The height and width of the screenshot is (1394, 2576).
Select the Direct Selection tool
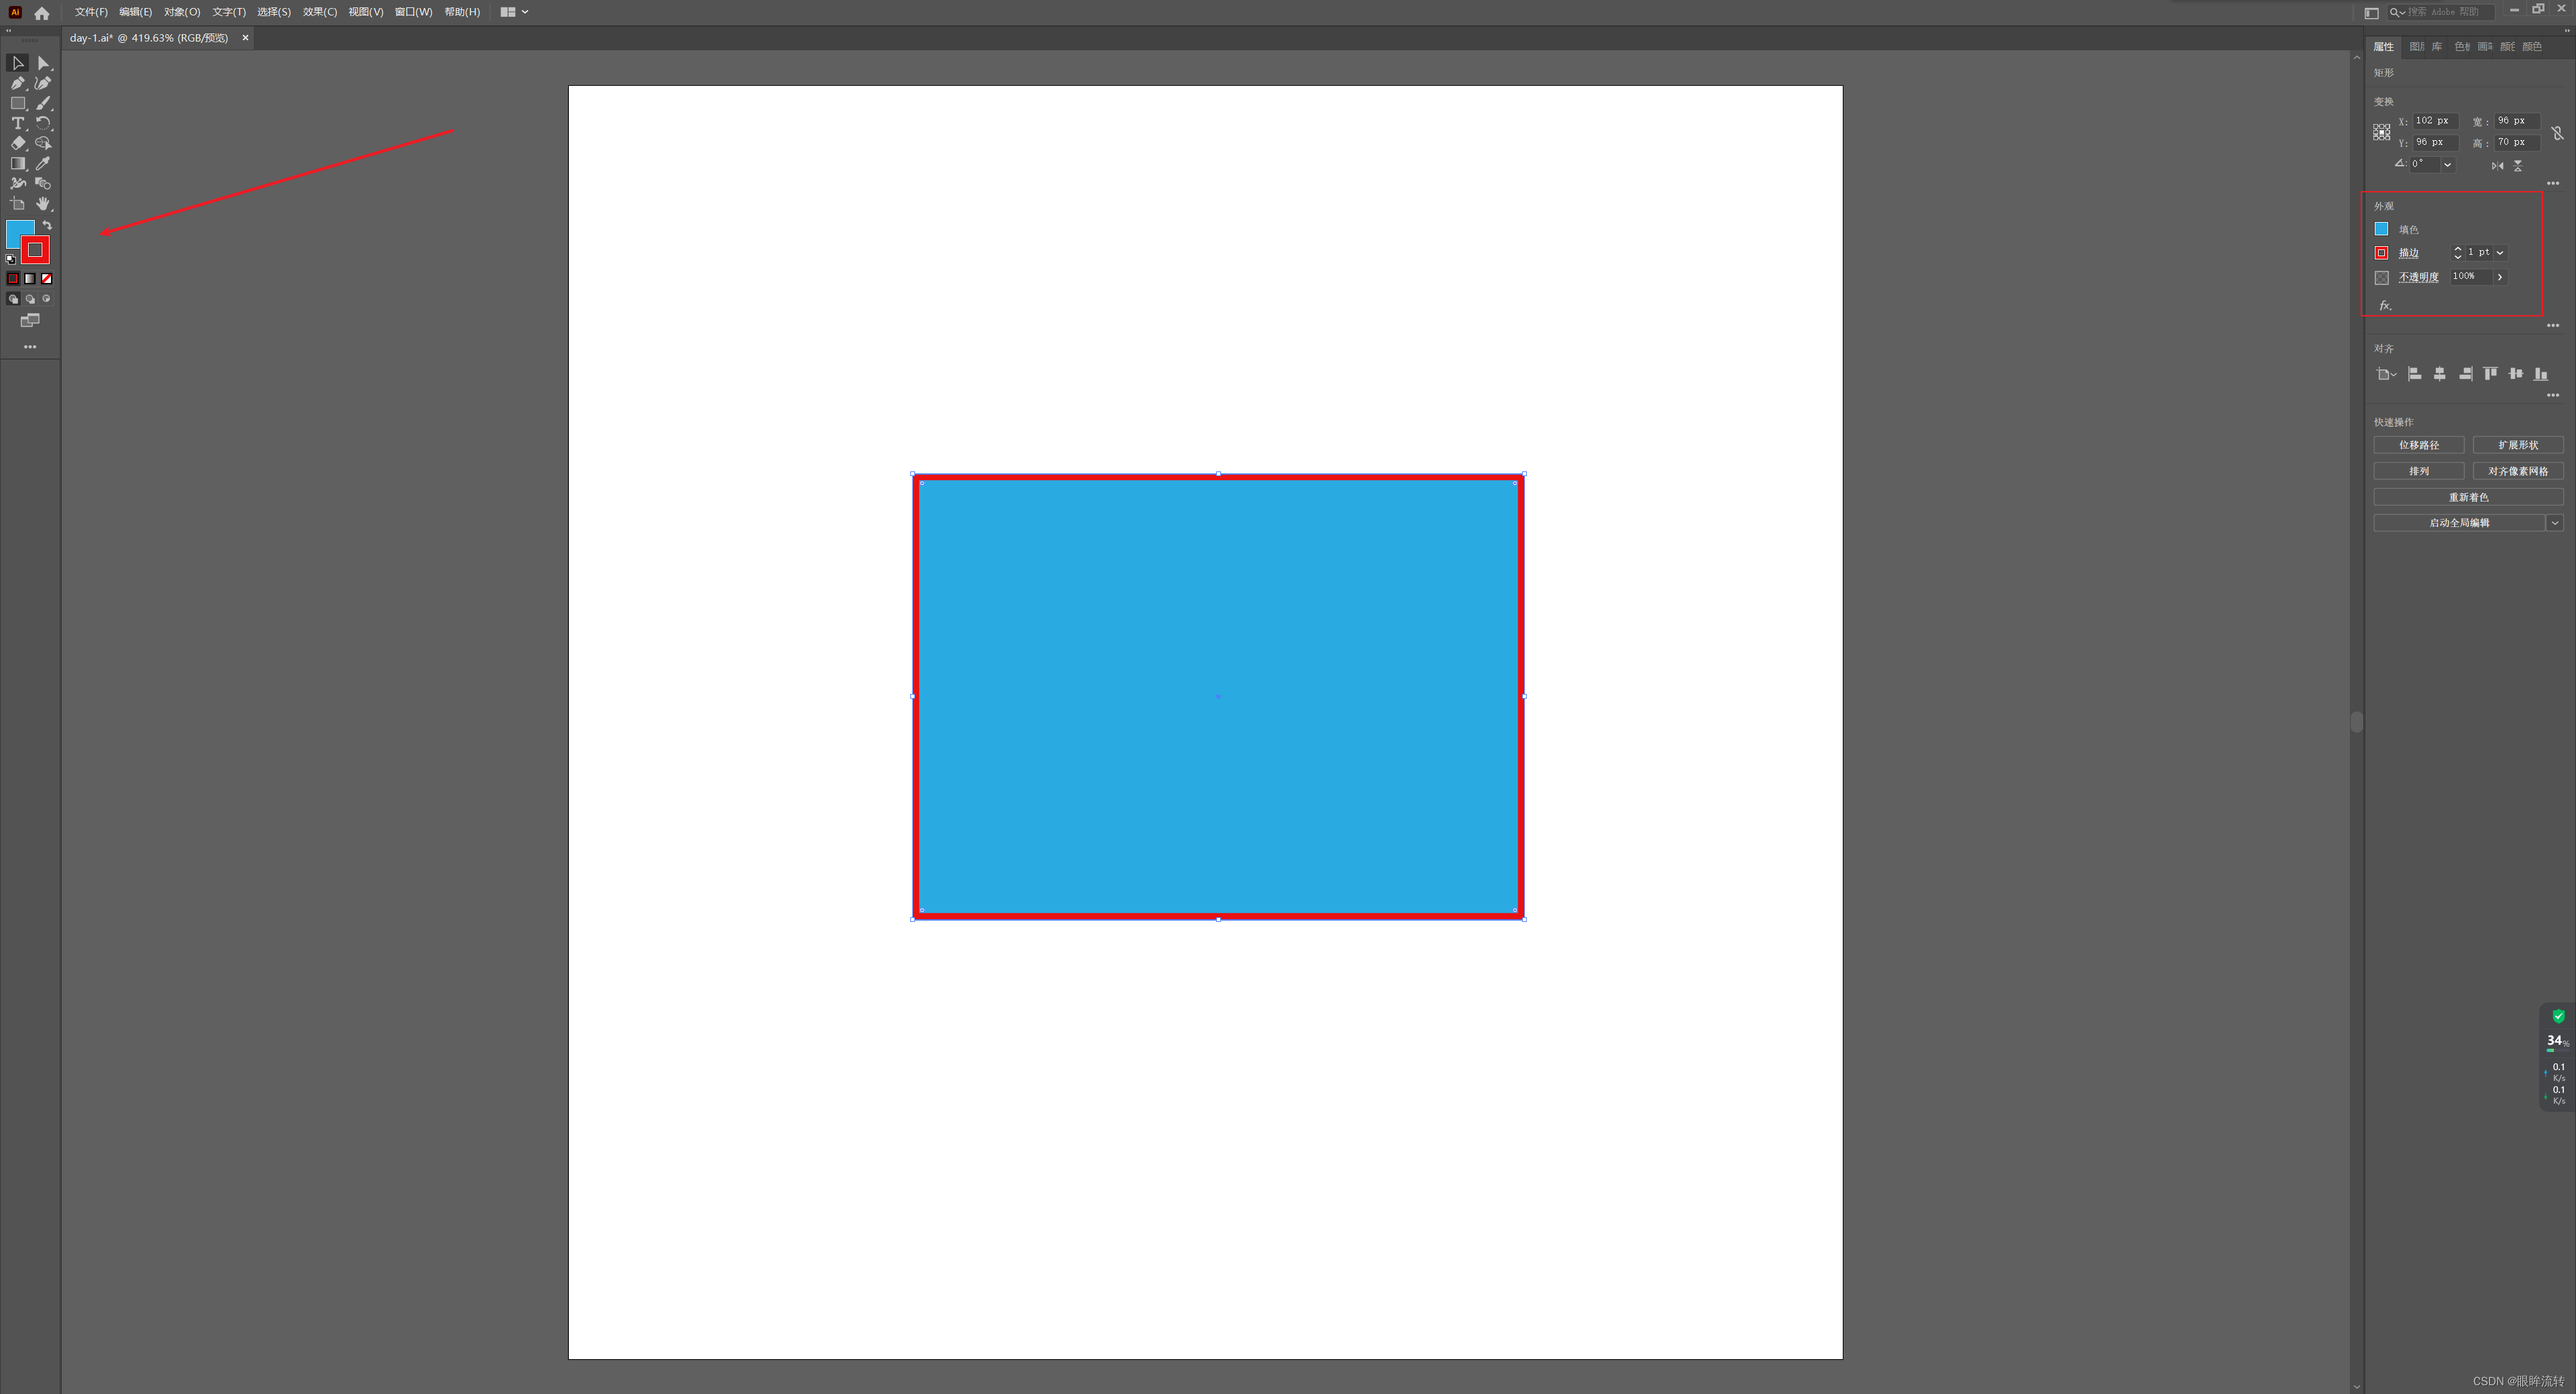tap(43, 63)
